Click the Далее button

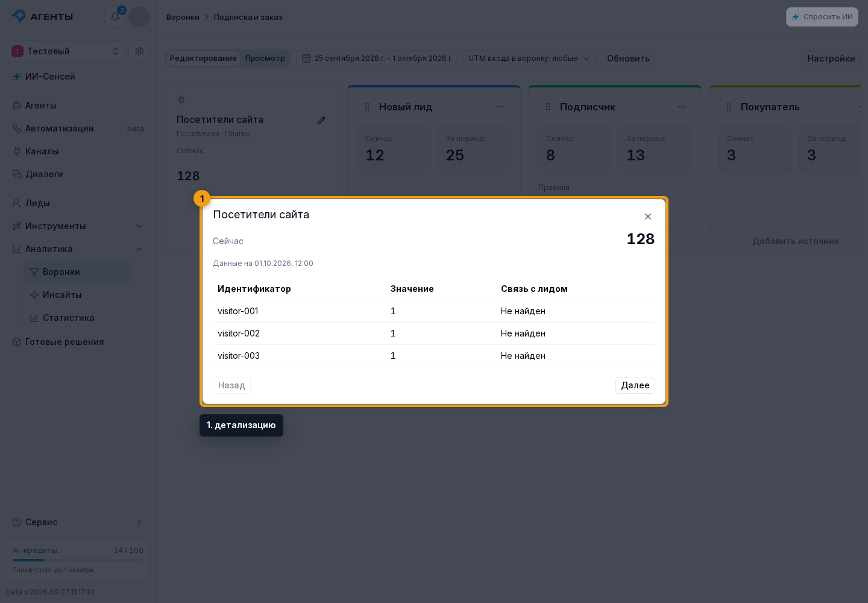pos(635,385)
